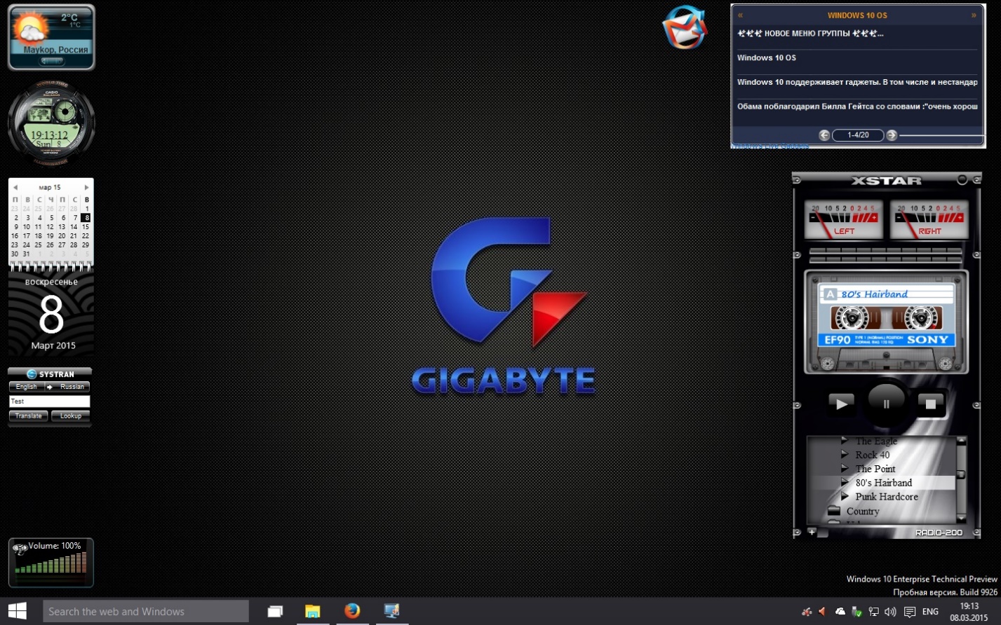Click the volume gadget's speaker icon

[20, 549]
